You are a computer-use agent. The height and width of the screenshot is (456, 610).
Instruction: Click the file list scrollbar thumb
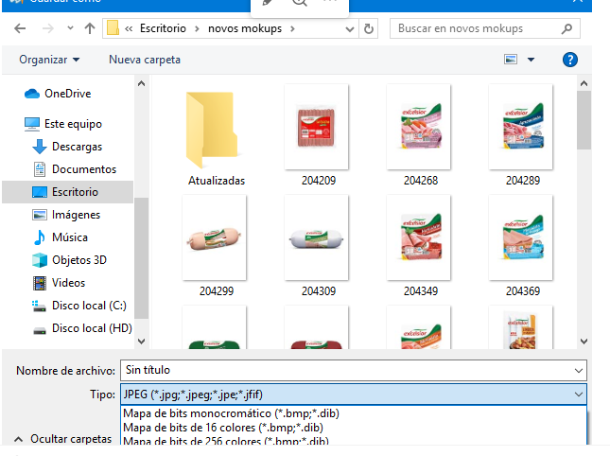(584, 120)
